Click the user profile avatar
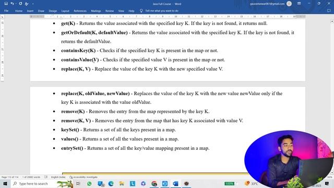The width and height of the screenshot is (334, 188). (x=289, y=4)
